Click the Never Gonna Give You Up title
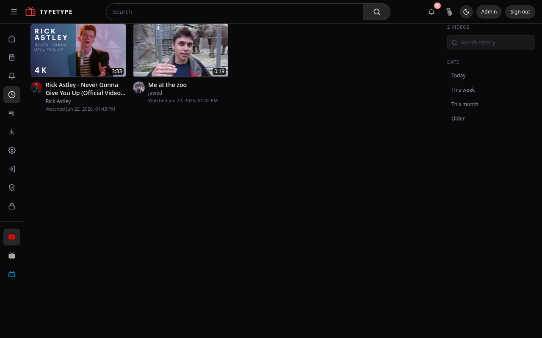Viewport: 542px width, 338px height. tap(86, 89)
